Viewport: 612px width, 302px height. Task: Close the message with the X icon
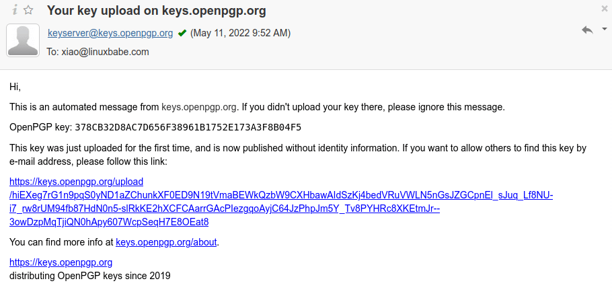tap(604, 9)
